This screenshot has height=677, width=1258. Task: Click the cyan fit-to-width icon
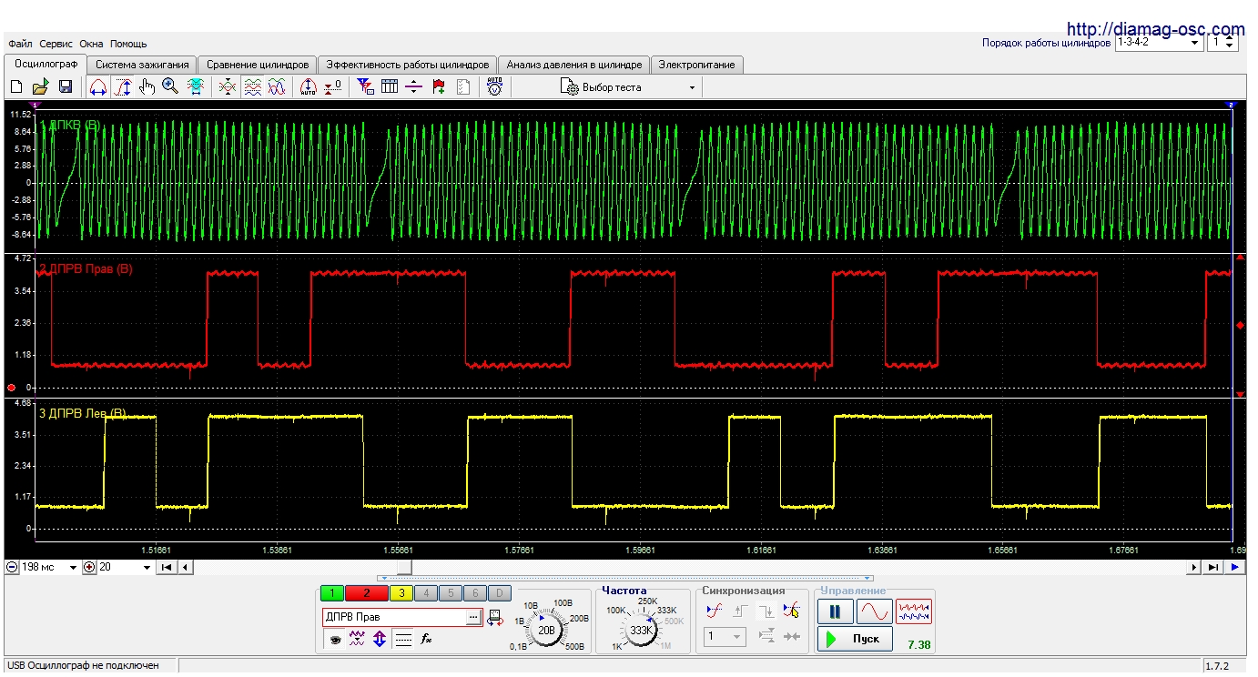pyautogui.click(x=195, y=87)
